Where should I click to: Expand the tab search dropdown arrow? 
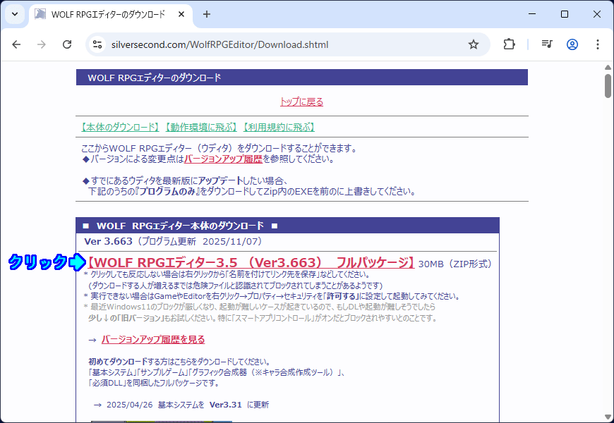click(x=15, y=14)
